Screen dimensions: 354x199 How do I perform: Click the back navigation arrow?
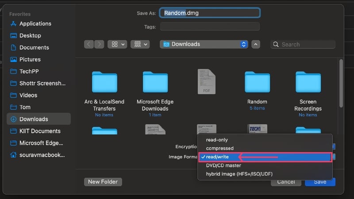89,44
